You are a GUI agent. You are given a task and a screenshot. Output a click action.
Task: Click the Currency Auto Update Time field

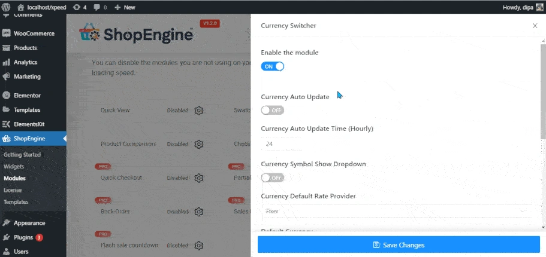tap(397, 143)
